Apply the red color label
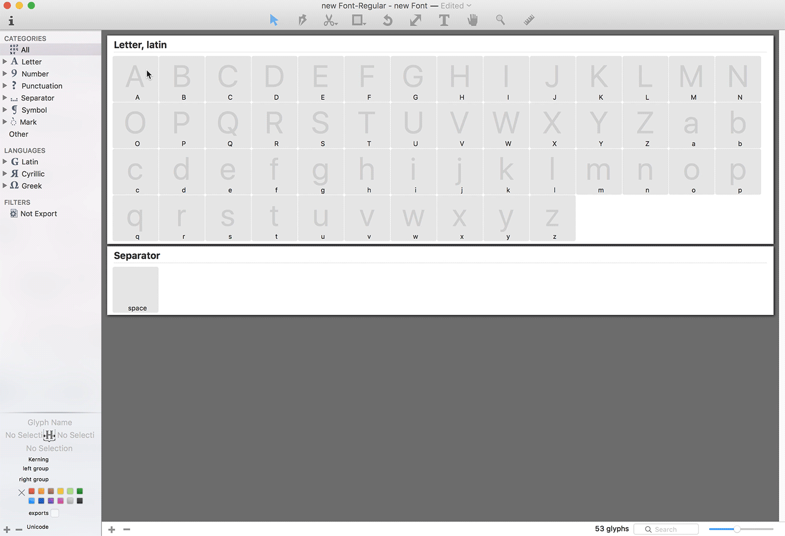785x536 pixels. [x=31, y=491]
